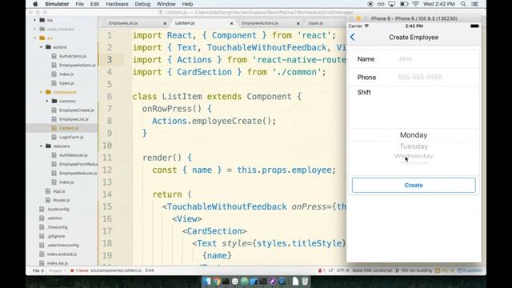Close the EmployeeList.js tab

[165, 23]
